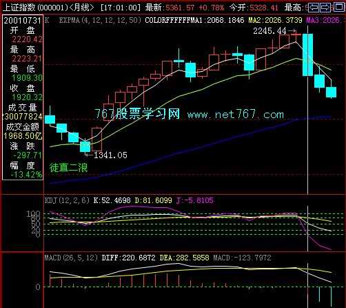Click the low value 1909.30
The image size is (346, 308).
[27, 78]
